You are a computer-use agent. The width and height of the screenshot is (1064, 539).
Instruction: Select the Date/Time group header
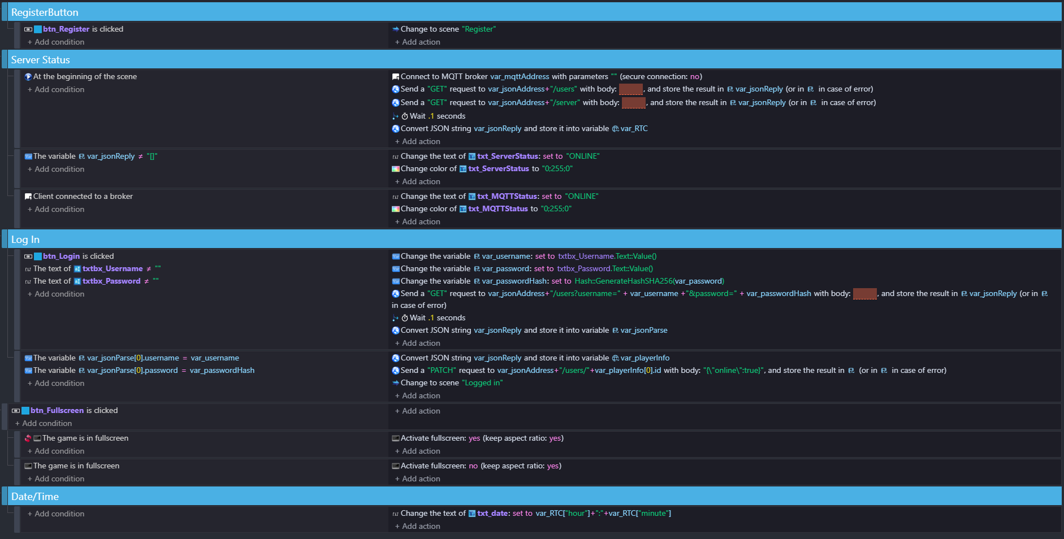pyautogui.click(x=531, y=496)
